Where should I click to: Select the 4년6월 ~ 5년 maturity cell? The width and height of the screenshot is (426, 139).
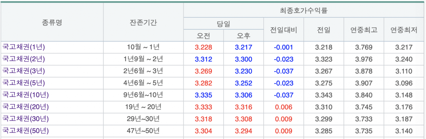(143, 83)
